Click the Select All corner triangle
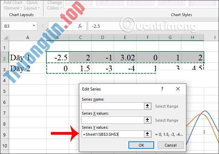The image size is (219, 154). click(x=5, y=38)
